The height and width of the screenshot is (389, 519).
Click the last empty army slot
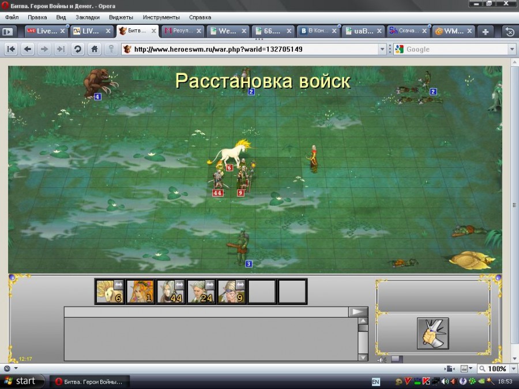(x=292, y=292)
